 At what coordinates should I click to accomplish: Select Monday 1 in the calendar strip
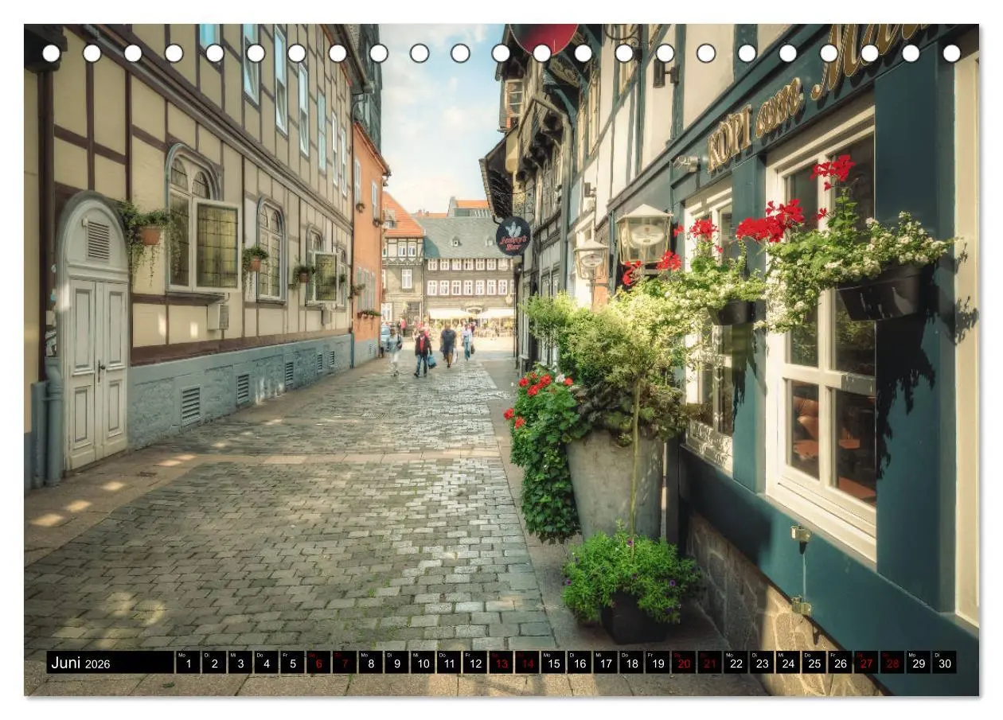tap(188, 663)
